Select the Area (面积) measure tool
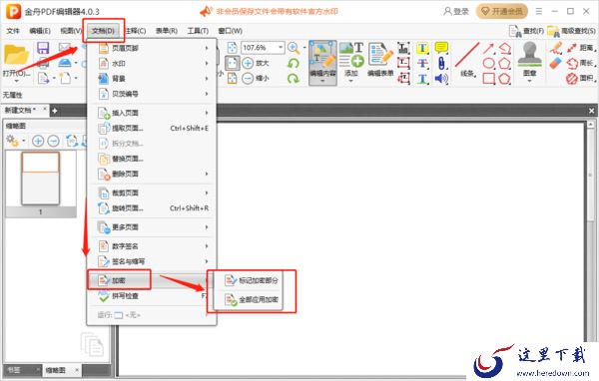599x381 pixels. pos(581,78)
